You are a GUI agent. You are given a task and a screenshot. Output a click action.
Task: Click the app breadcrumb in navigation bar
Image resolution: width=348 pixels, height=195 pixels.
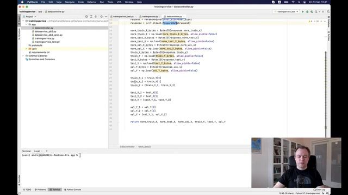click(x=40, y=12)
